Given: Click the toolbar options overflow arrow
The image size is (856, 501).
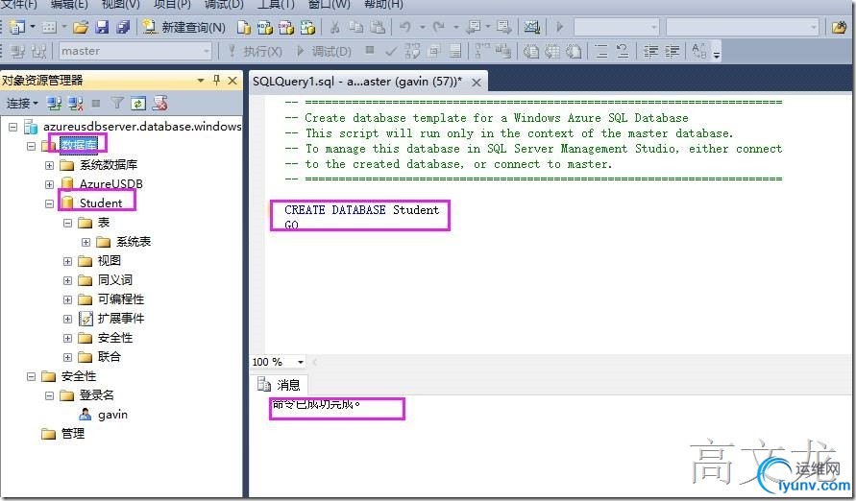Looking at the screenshot, I should click(717, 54).
